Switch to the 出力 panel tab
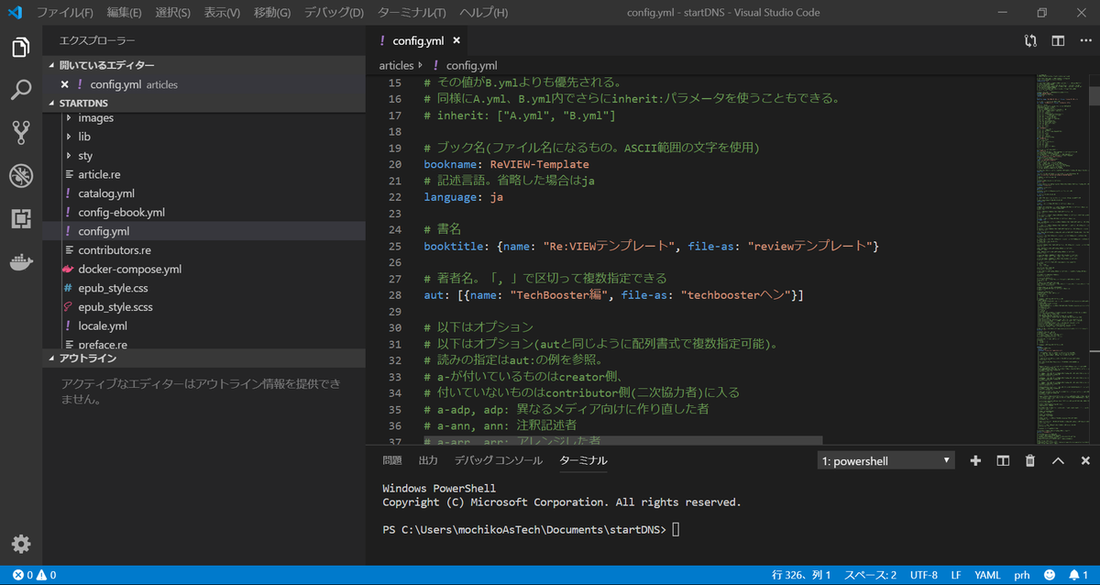The width and height of the screenshot is (1100, 585). [x=428, y=460]
